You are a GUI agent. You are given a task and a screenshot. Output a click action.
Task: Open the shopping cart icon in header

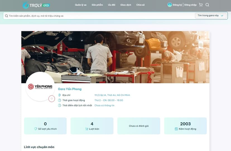point(201,5)
